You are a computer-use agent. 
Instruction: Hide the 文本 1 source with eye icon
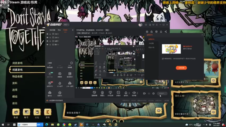[x=47, y=34]
